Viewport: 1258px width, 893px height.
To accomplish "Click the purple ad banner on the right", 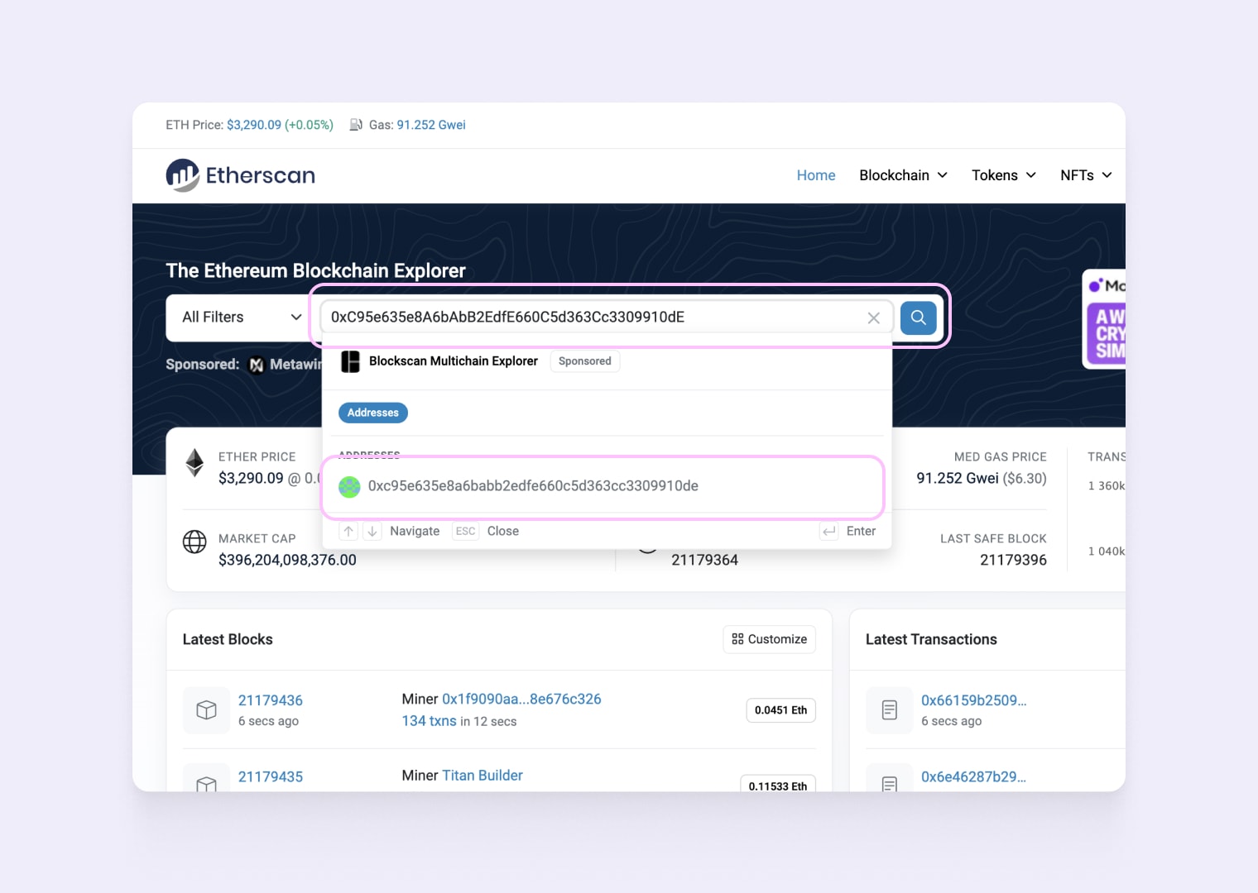I will pos(1106,318).
